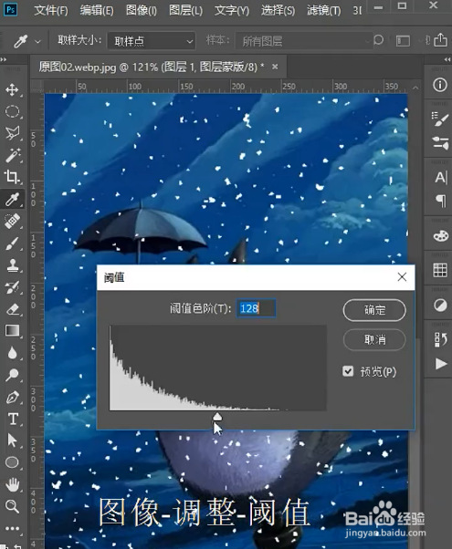The height and width of the screenshot is (549, 452).
Task: Select the Blur tool
Action: [x=12, y=353]
